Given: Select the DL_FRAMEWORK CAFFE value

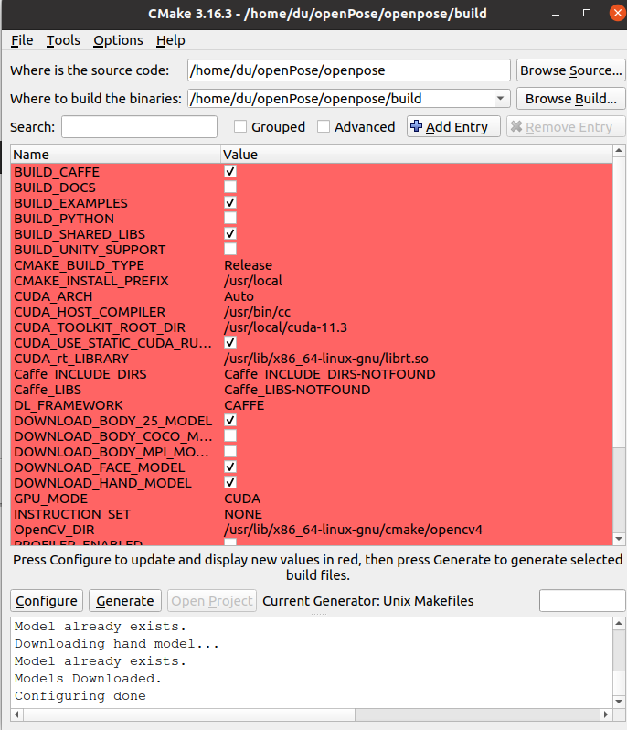Looking at the screenshot, I should [244, 405].
